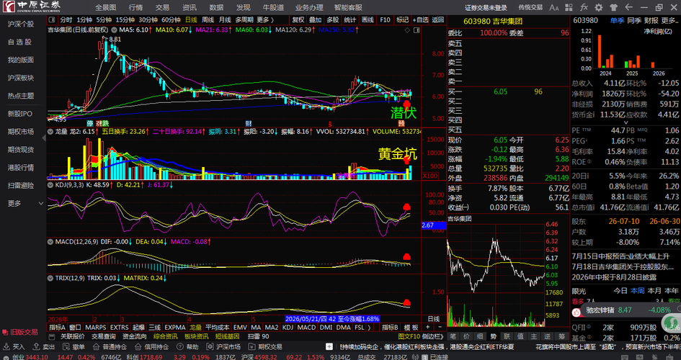Image resolution: width=681 pixels, height=360 pixels.
Task: Toggle 标记 mark option
Action: (403, 20)
